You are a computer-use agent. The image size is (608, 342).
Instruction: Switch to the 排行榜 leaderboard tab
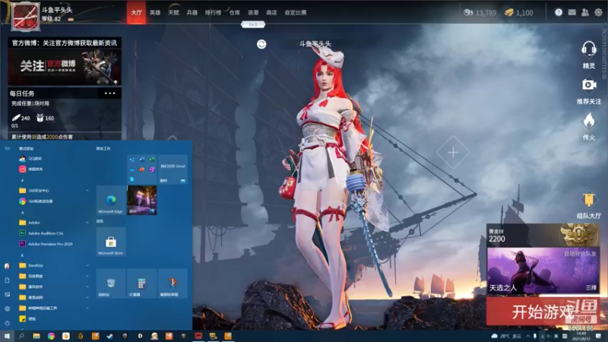tap(213, 12)
